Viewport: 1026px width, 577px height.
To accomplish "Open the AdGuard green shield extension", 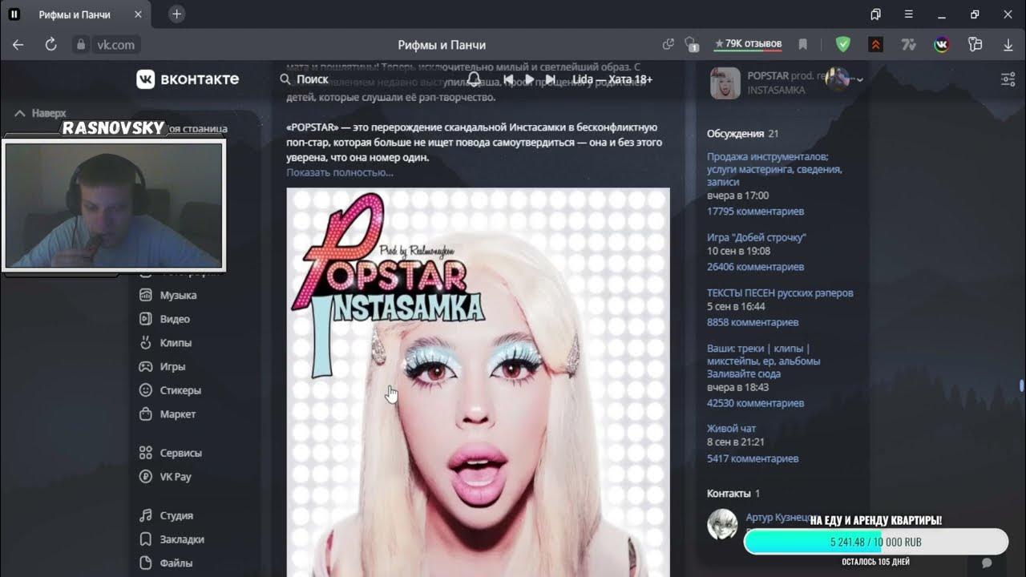I will pyautogui.click(x=843, y=45).
